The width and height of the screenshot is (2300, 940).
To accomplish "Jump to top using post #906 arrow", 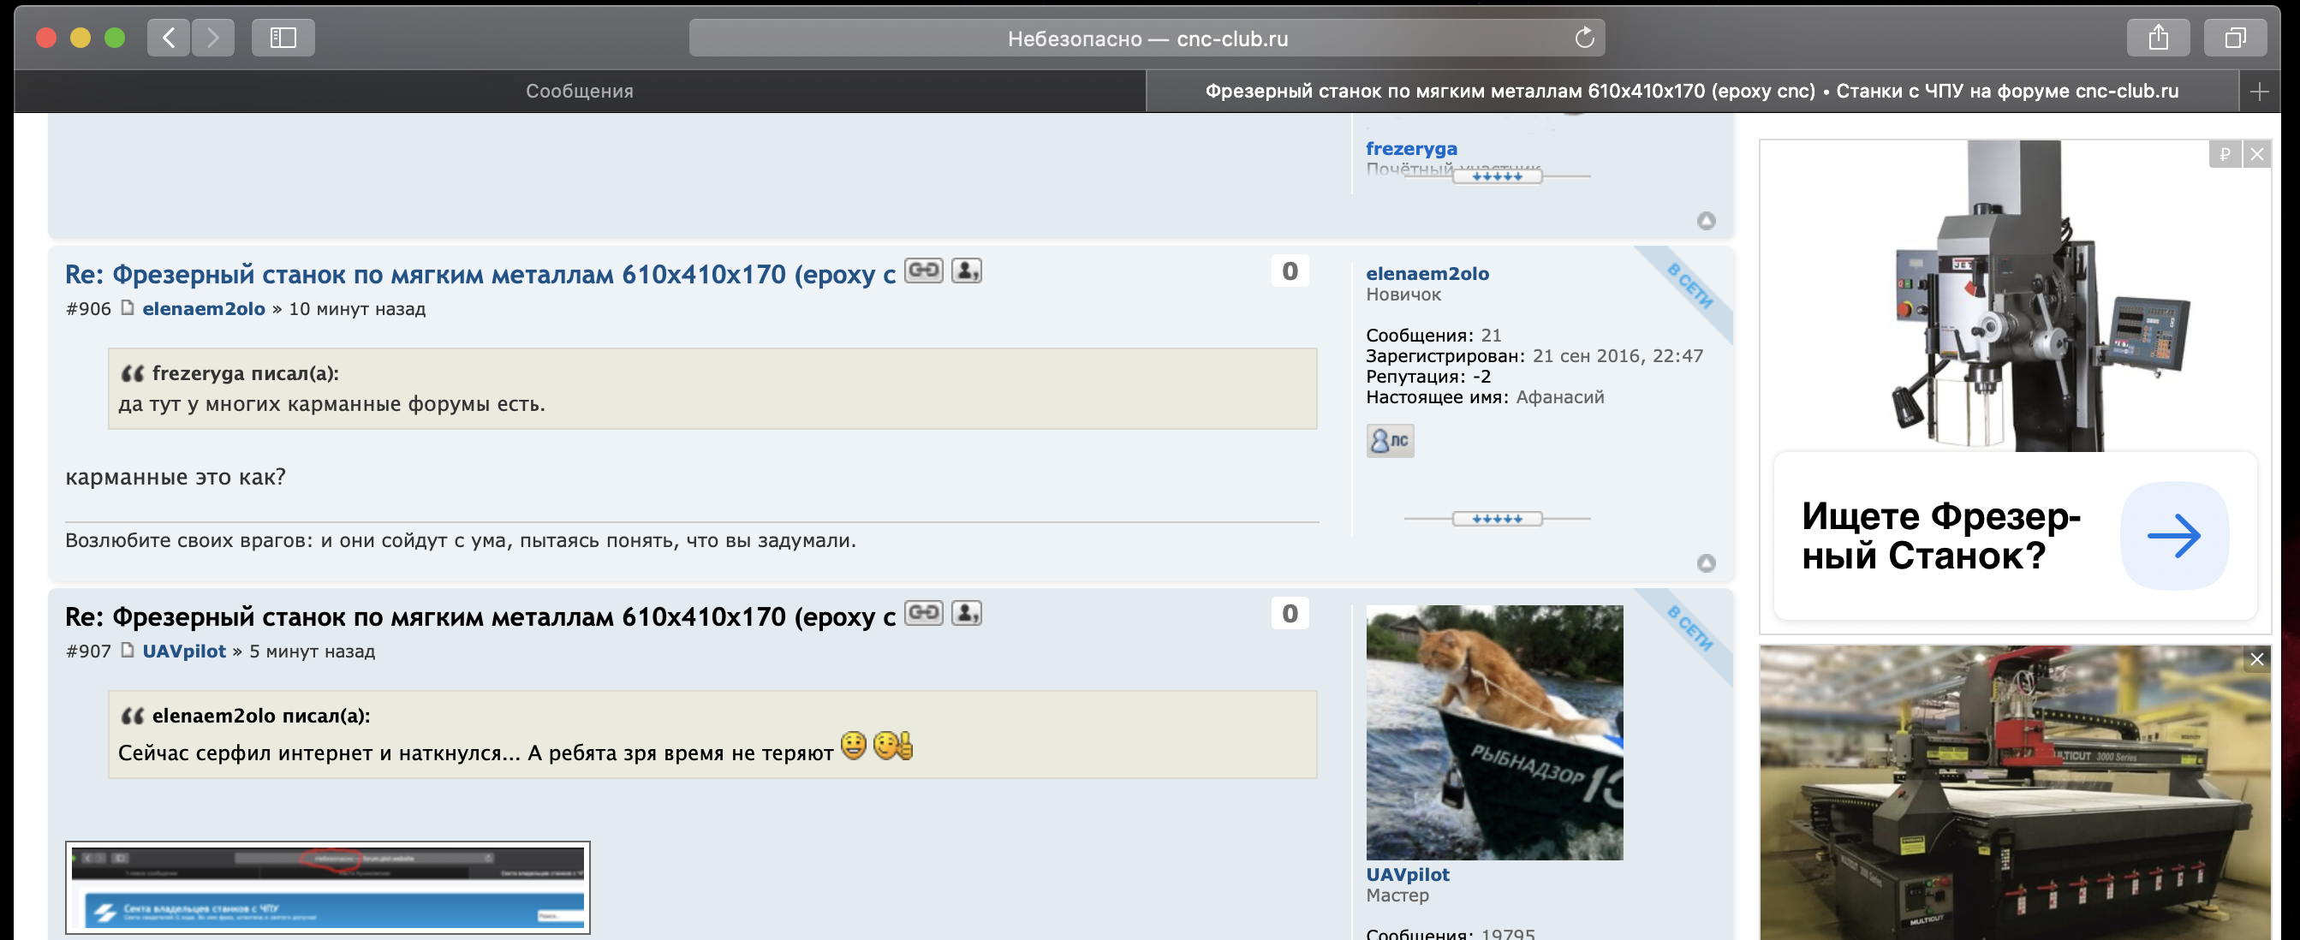I will 1706,563.
